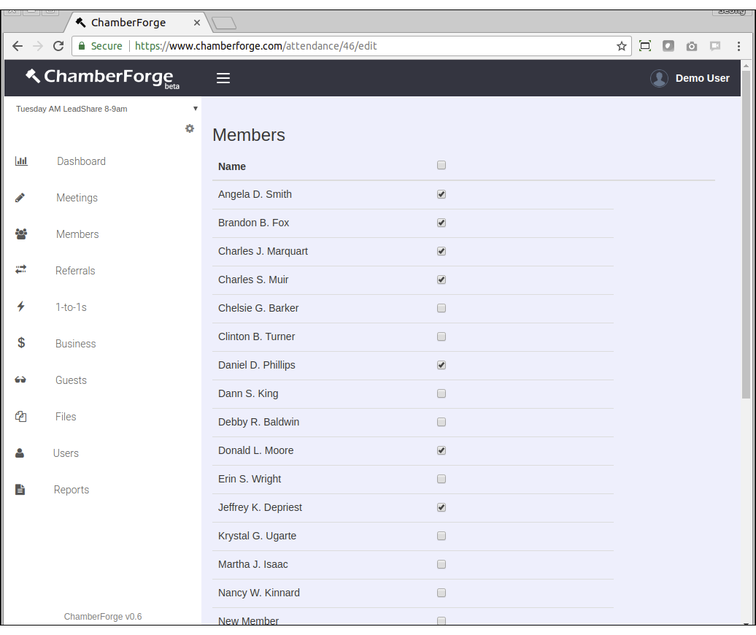Click the browser address bar URL field
This screenshot has width=756, height=635.
click(365, 46)
